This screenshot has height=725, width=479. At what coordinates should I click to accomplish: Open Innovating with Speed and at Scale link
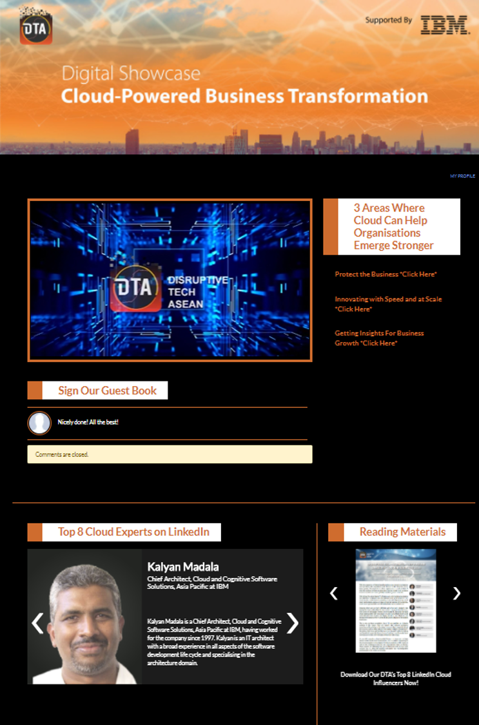[x=388, y=304]
